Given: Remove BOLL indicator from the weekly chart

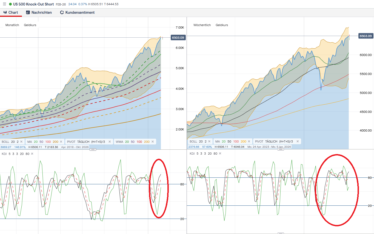Looking at the screenshot, I should coord(210,141).
